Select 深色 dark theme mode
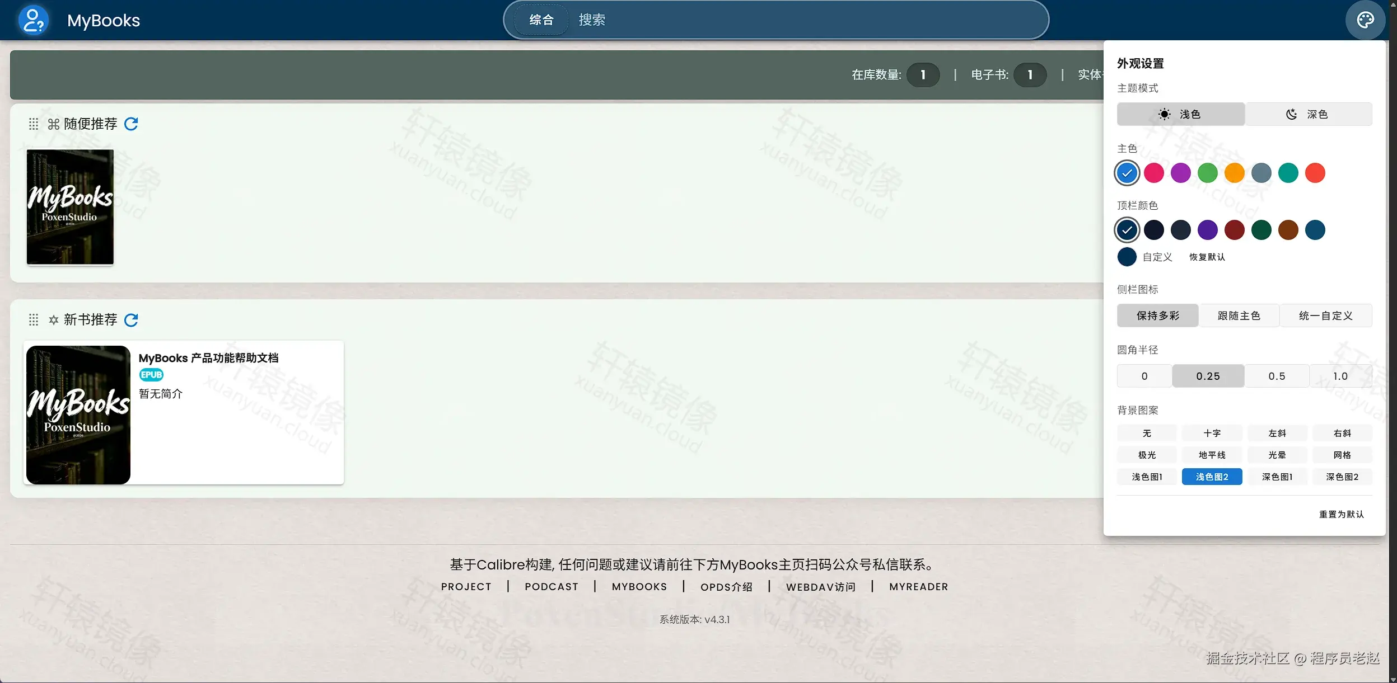The width and height of the screenshot is (1397, 683). click(x=1309, y=114)
